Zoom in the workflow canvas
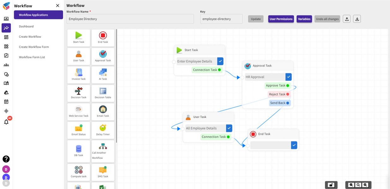Screen dimensions: 390x189 tap(365, 185)
